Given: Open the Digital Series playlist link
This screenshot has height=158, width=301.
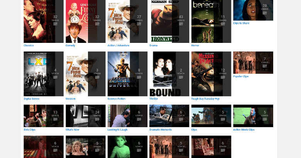Looking at the screenshot, I should coord(32,99).
